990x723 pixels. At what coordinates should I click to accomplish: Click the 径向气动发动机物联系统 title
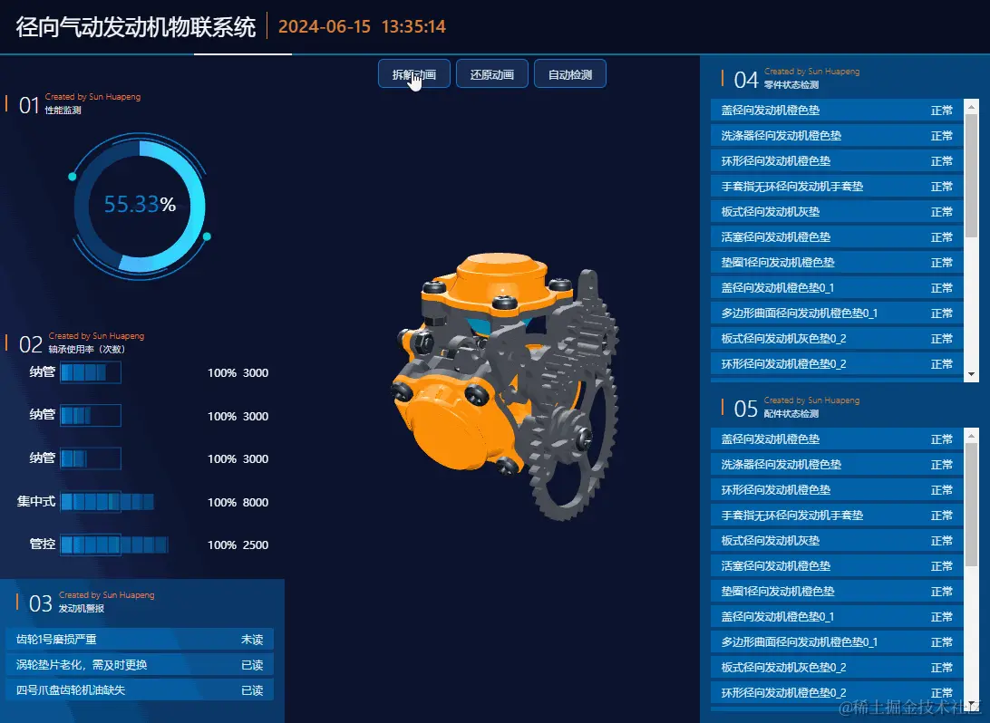[136, 27]
